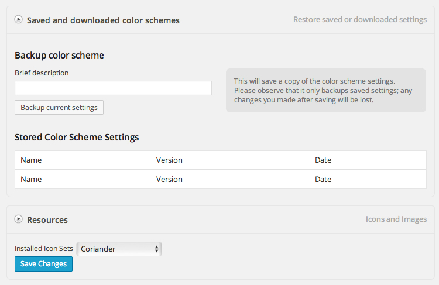Sort by the Version header column
439x285 pixels.
point(169,160)
